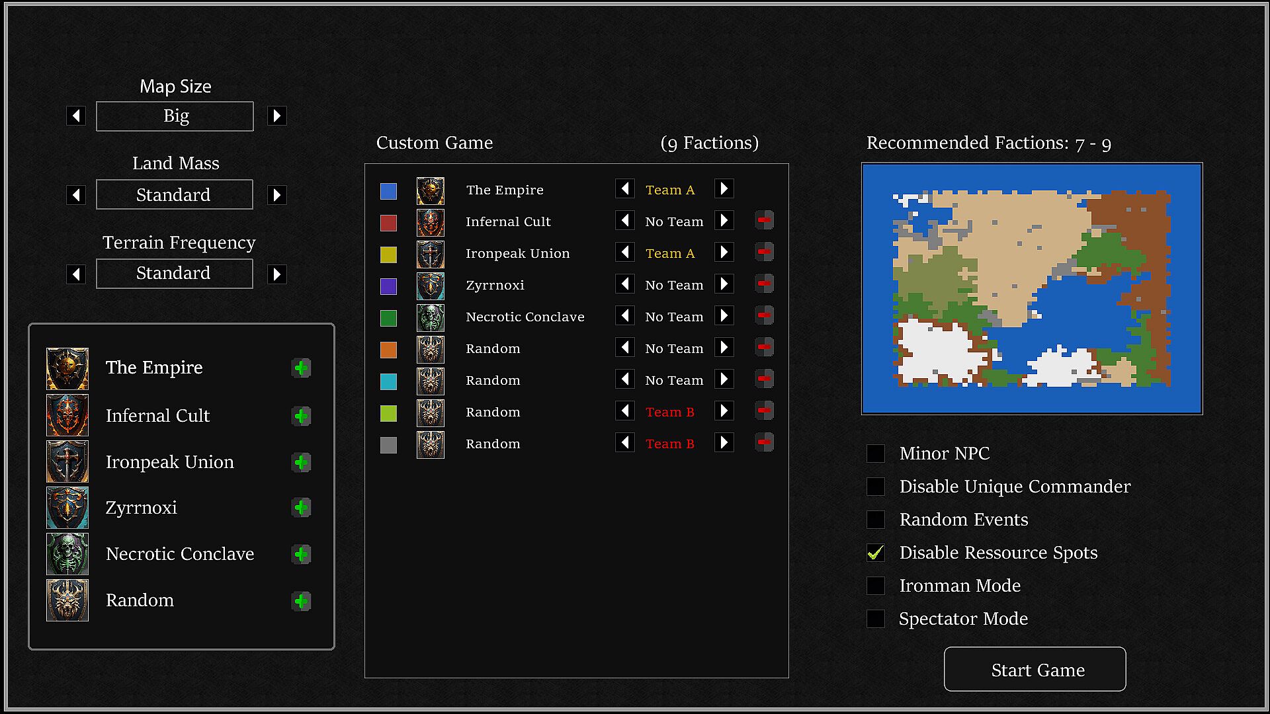
Task: Click the Zyrrnoxi shield emblem in faction panel
Action: click(x=67, y=508)
